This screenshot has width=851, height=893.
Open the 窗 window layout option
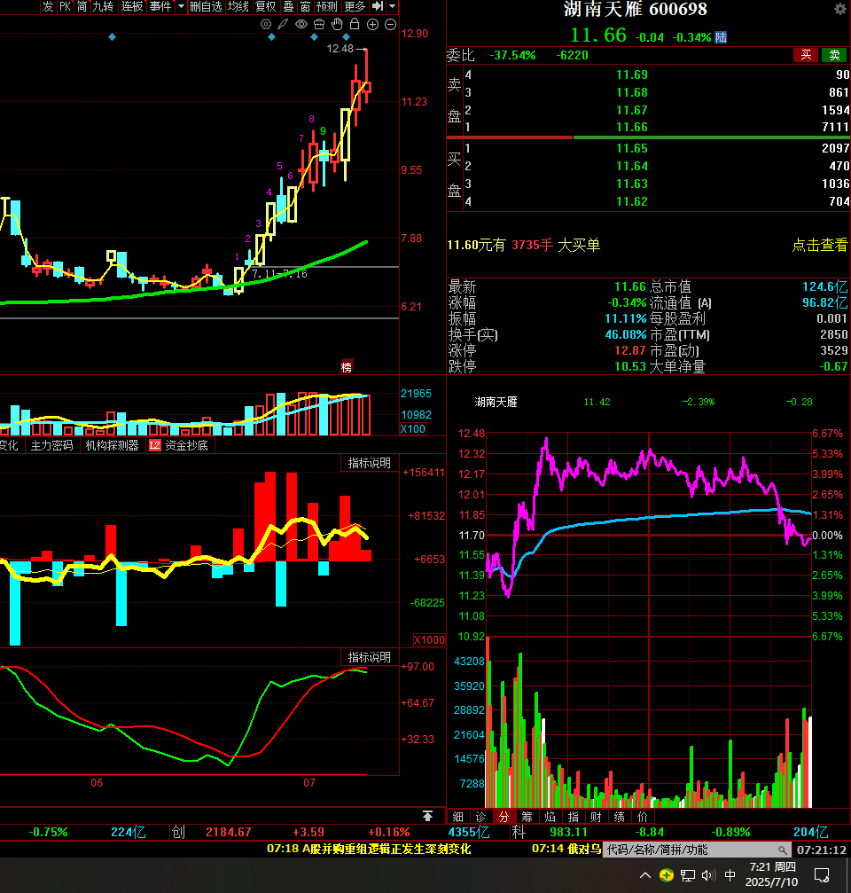[x=306, y=6]
